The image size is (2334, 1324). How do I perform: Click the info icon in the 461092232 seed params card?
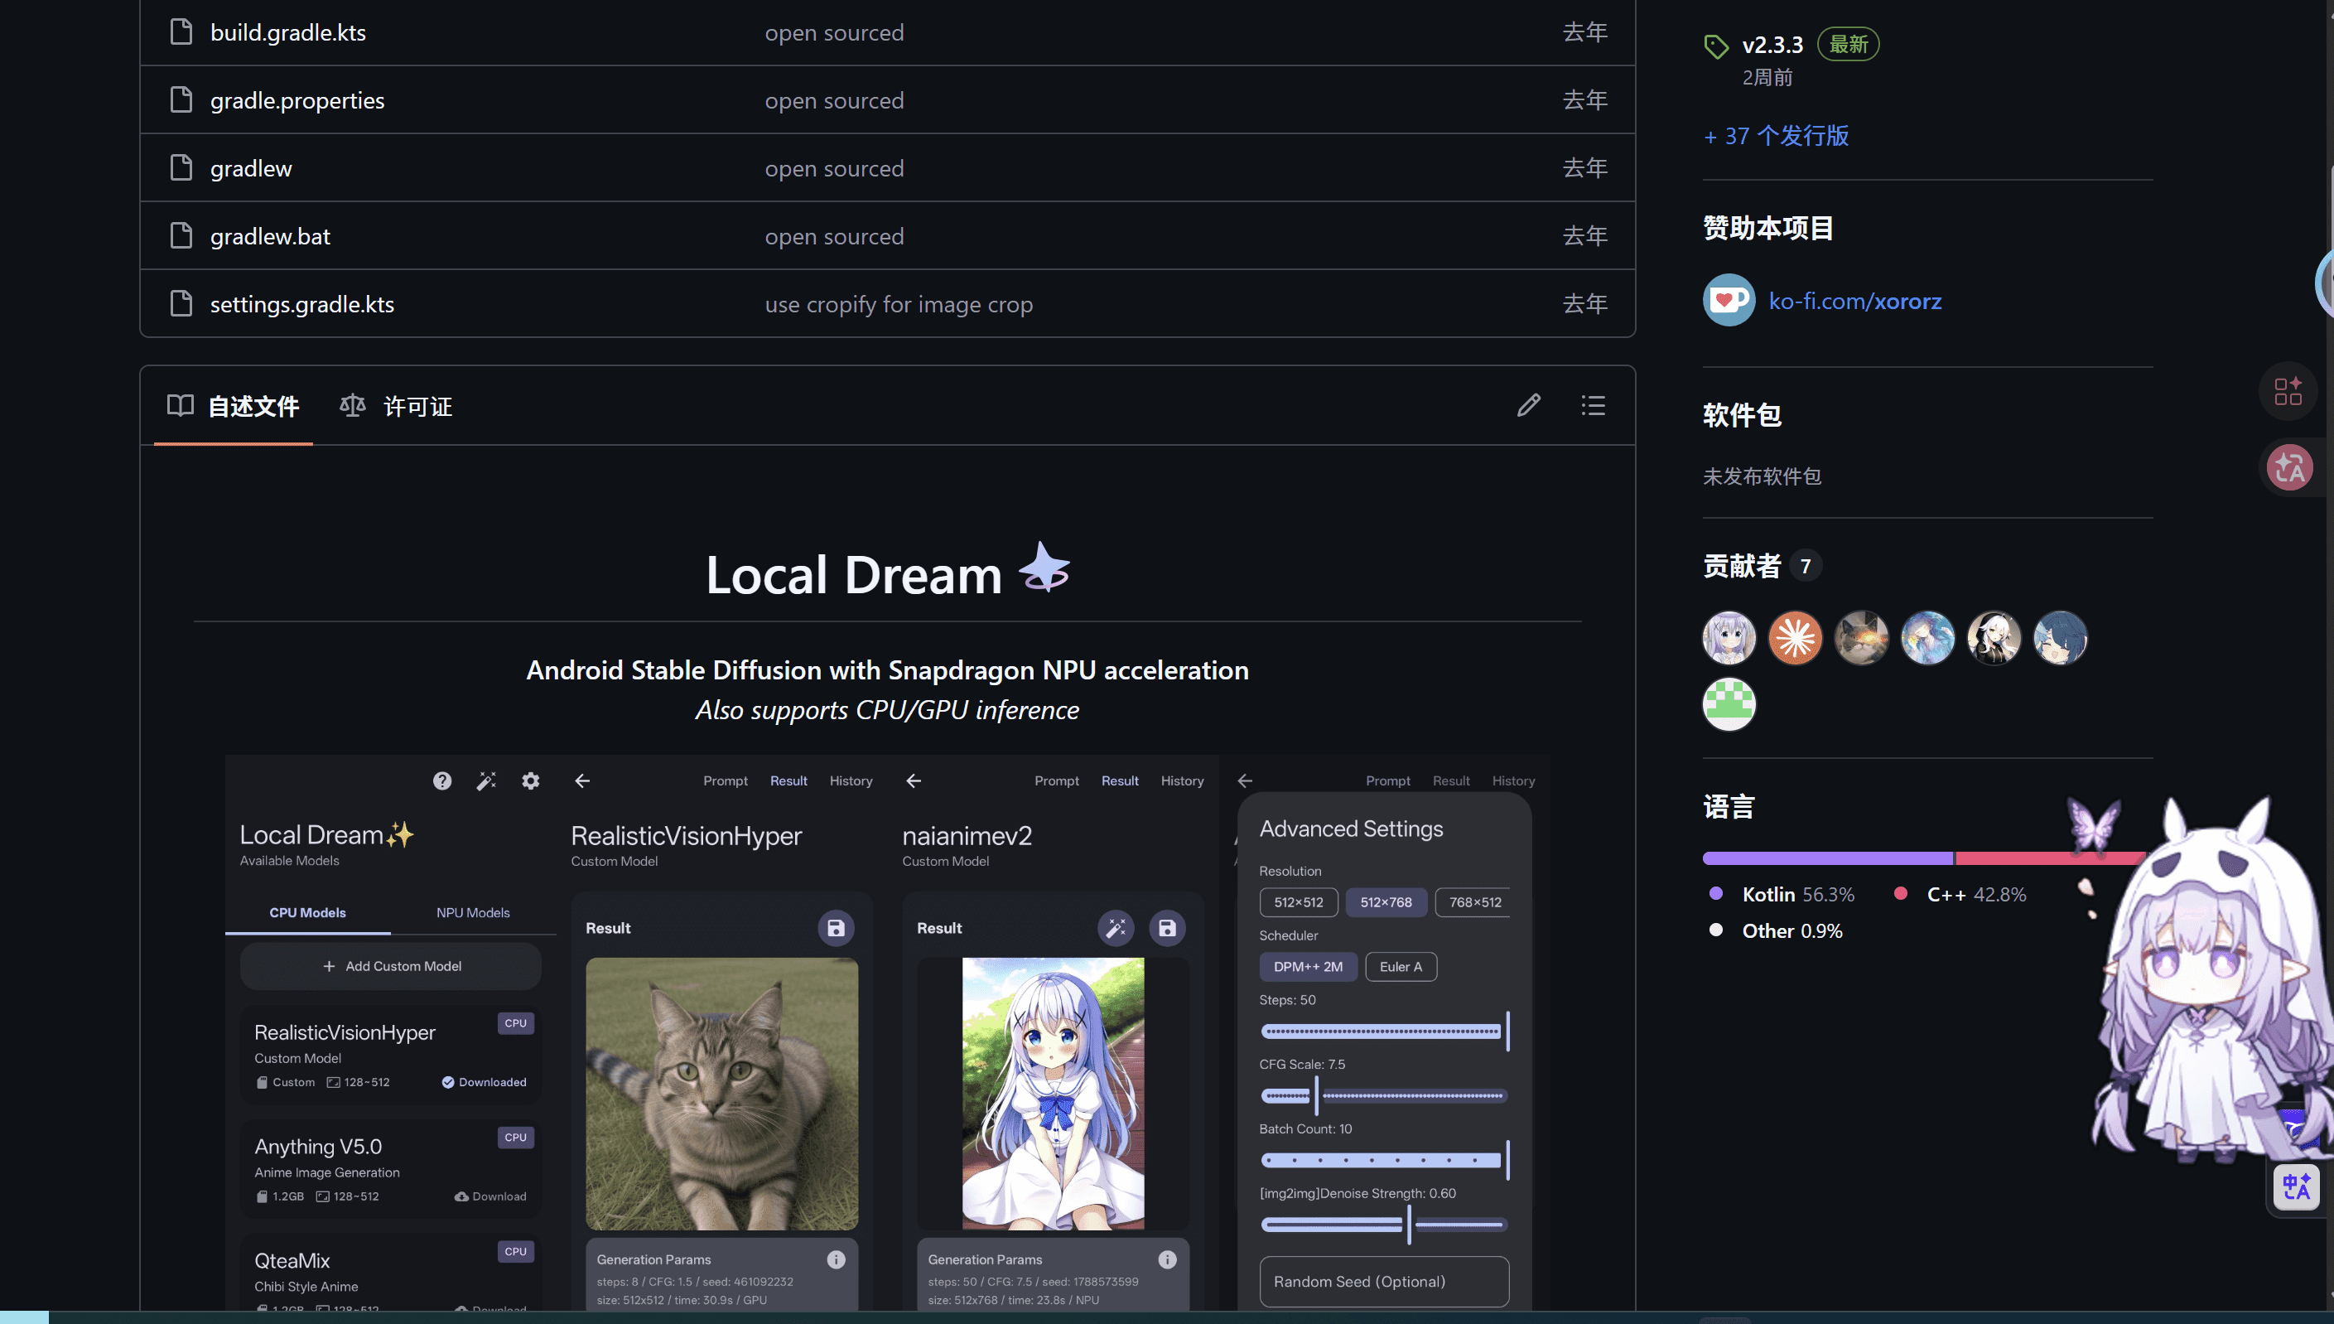click(837, 1259)
